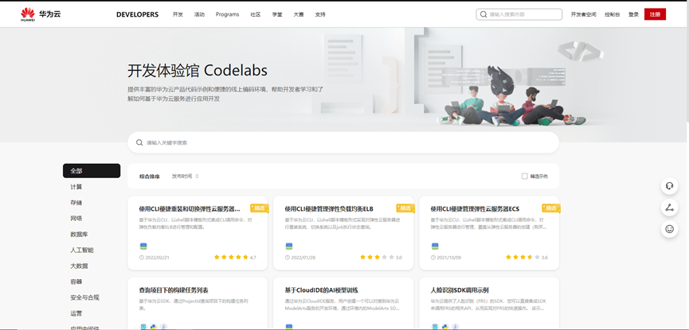Click the Java icon on the 查询项目下的构建任务列表 card
Image resolution: width=689 pixels, height=330 pixels.
coord(163,327)
